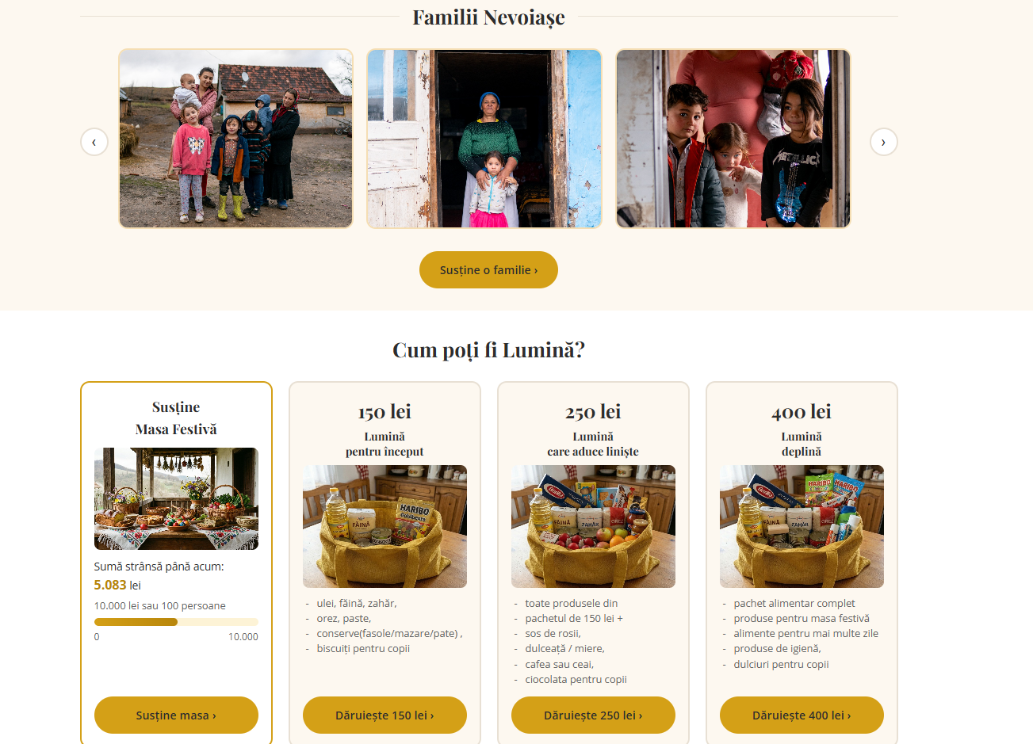The height and width of the screenshot is (744, 1033).
Task: Click the 5.083 lei raised amount
Action: click(117, 585)
